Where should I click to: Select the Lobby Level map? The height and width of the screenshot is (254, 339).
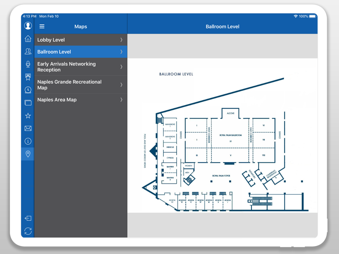tap(81, 40)
